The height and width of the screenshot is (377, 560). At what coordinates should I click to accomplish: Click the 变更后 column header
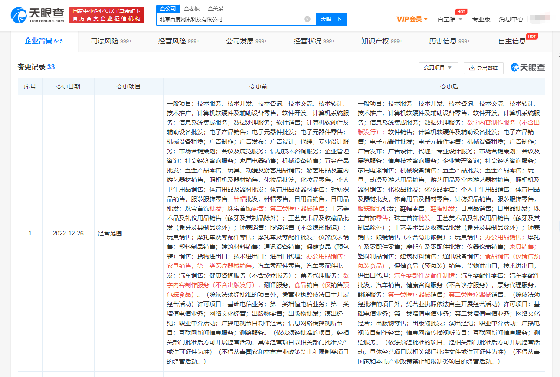coord(449,87)
